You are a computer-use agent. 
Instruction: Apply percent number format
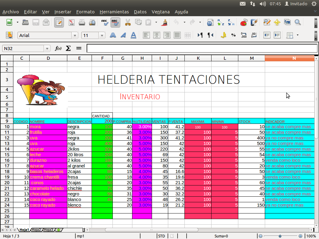[233, 35]
